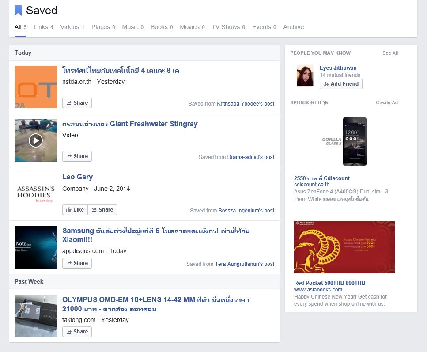Click the sponsored settings icon next to SPONSORED
The image size is (427, 352).
click(325, 102)
